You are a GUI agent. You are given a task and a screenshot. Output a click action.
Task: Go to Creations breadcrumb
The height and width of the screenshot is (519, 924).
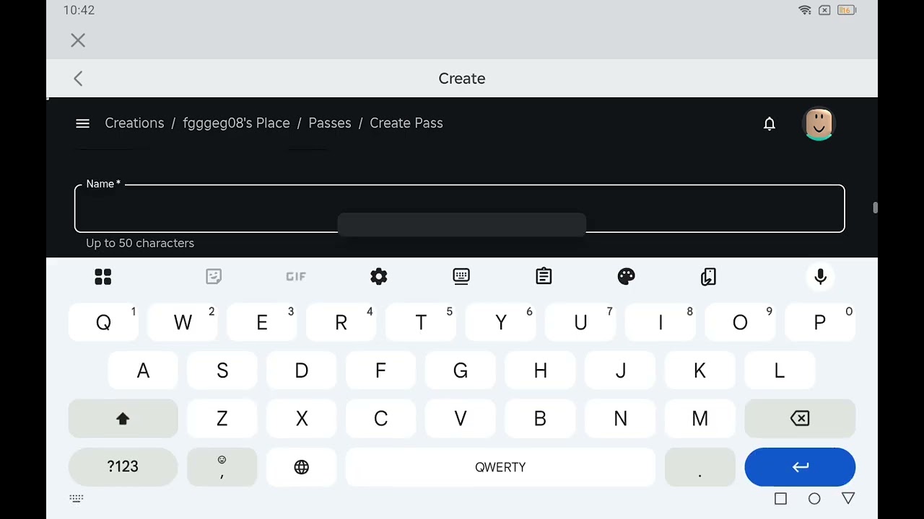click(x=134, y=123)
